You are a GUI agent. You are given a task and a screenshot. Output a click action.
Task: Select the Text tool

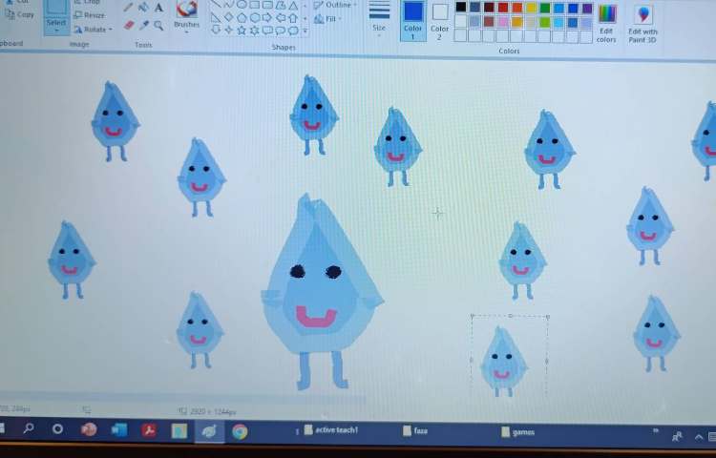point(158,8)
